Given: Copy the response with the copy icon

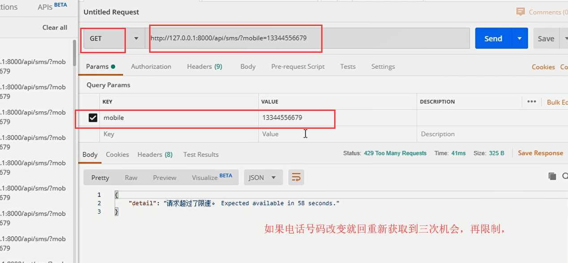Looking at the screenshot, I should tap(552, 176).
